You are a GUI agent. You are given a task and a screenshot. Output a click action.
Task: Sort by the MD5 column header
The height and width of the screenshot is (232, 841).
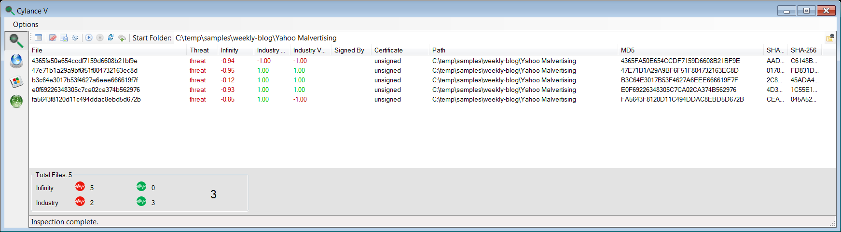[628, 50]
